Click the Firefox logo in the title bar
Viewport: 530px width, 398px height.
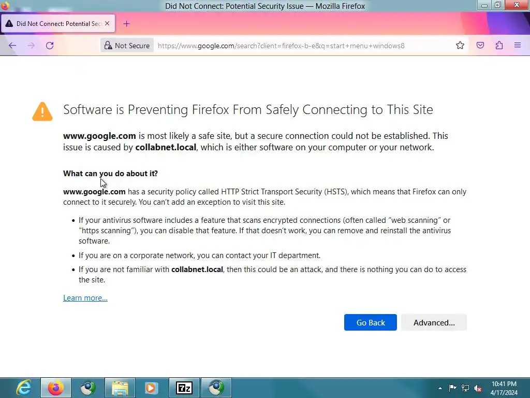pos(5,6)
